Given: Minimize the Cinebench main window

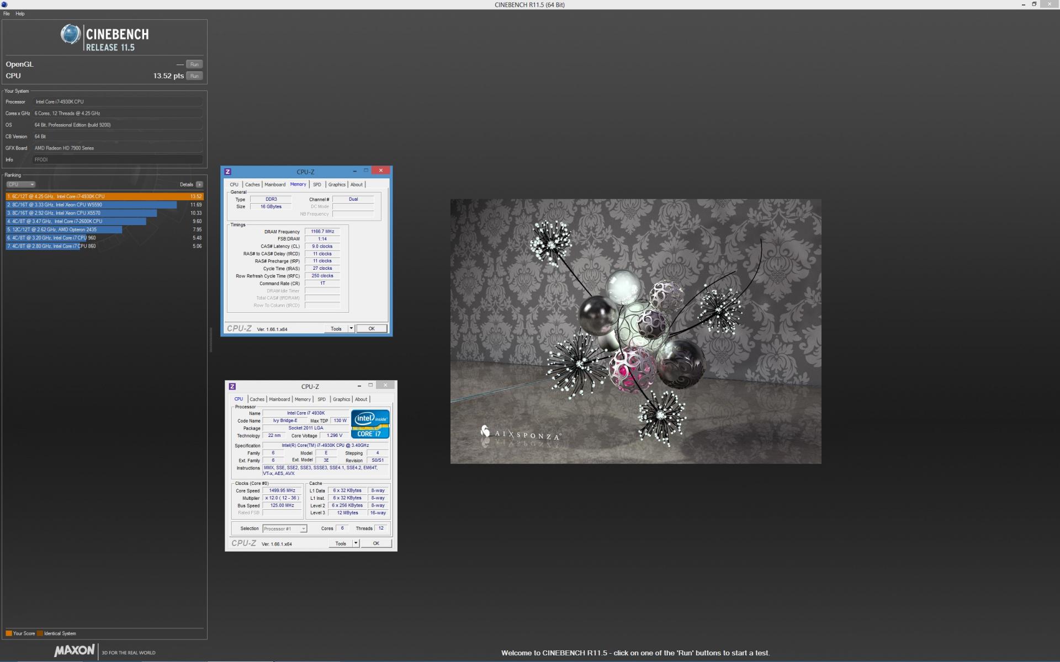Looking at the screenshot, I should pyautogui.click(x=1024, y=4).
